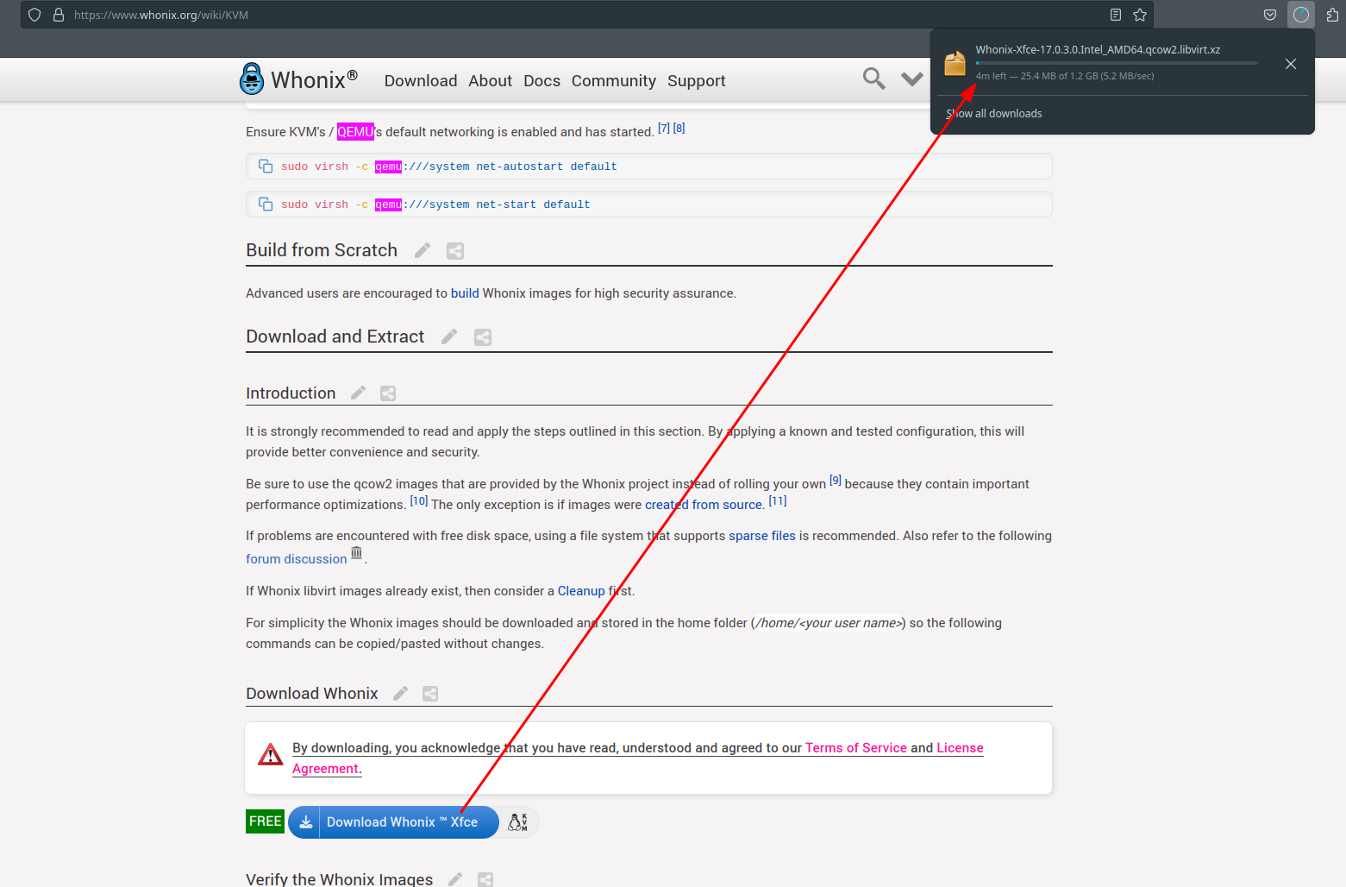
Task: Toggle reader view icon in address bar
Action: coord(1116,15)
